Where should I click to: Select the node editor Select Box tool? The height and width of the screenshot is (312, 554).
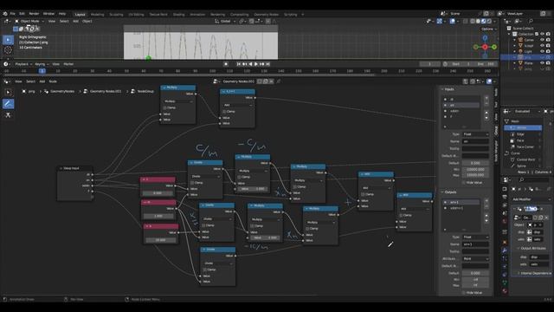(x=8, y=93)
